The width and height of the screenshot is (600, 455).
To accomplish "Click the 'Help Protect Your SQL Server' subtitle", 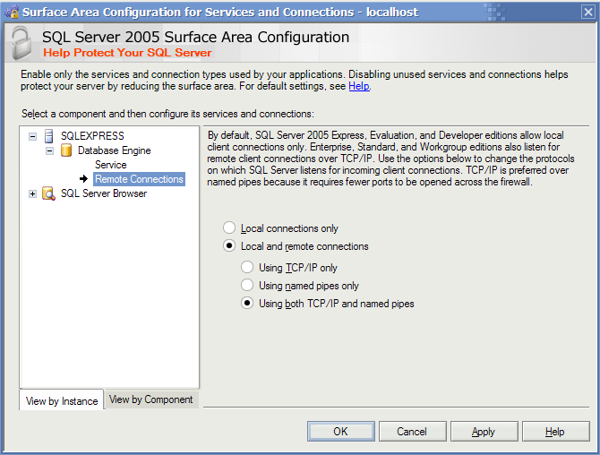I will coord(127,53).
